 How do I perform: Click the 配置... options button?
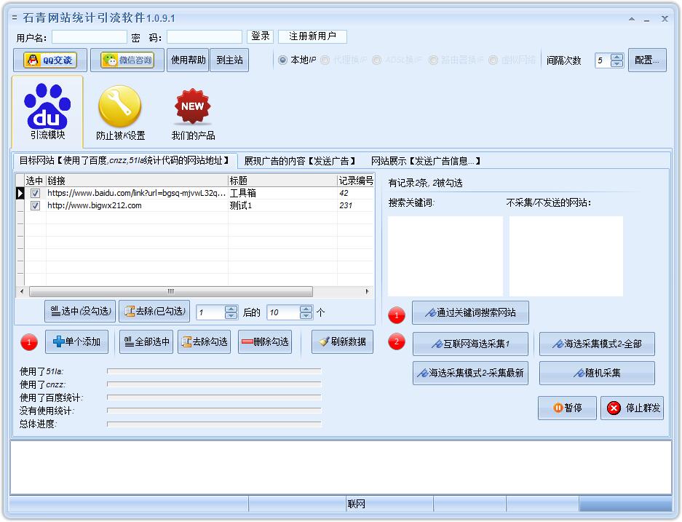tap(647, 60)
